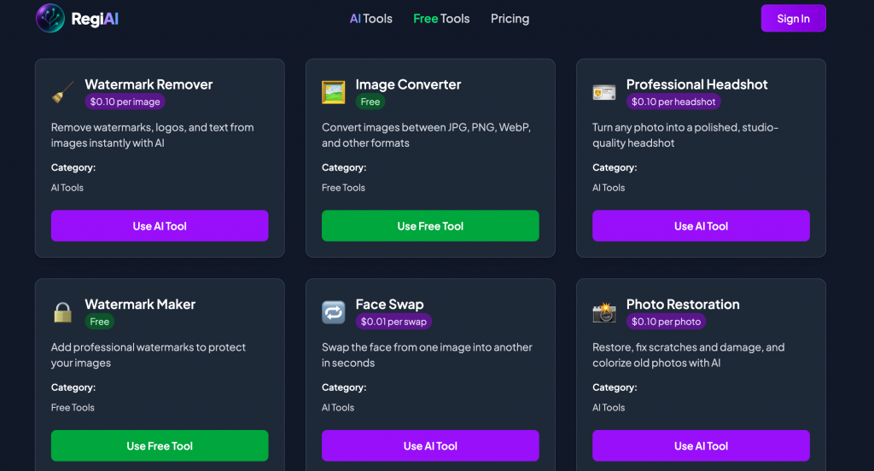This screenshot has width=874, height=471.
Task: Go to the Pricing page
Action: tap(510, 19)
